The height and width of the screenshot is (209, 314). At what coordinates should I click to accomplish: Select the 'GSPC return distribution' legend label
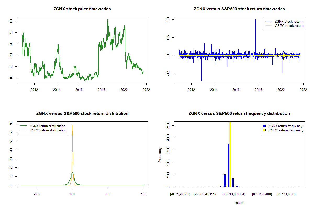click(x=48, y=130)
